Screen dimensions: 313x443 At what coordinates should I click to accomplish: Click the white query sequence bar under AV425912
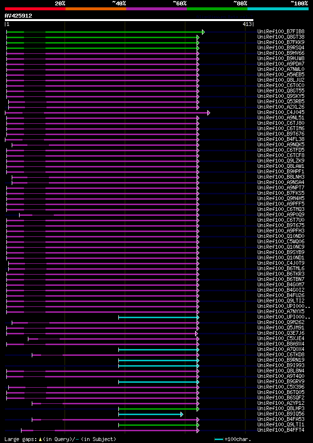pos(129,20)
